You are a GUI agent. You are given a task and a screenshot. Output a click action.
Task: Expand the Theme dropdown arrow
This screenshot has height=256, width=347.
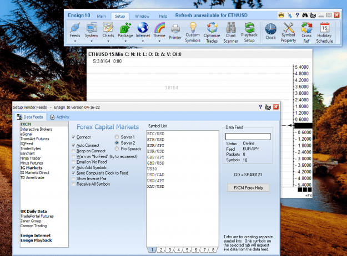click(159, 41)
